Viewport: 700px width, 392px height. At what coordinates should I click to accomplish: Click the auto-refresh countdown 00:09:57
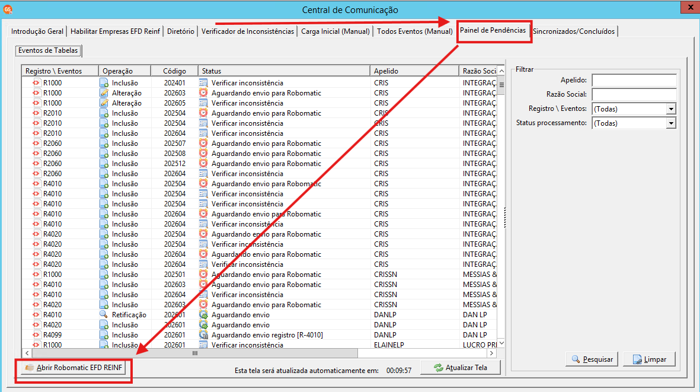click(x=399, y=371)
